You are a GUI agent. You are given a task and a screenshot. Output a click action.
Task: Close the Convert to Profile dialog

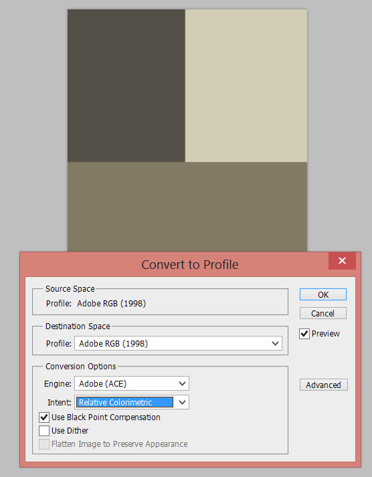click(x=342, y=261)
